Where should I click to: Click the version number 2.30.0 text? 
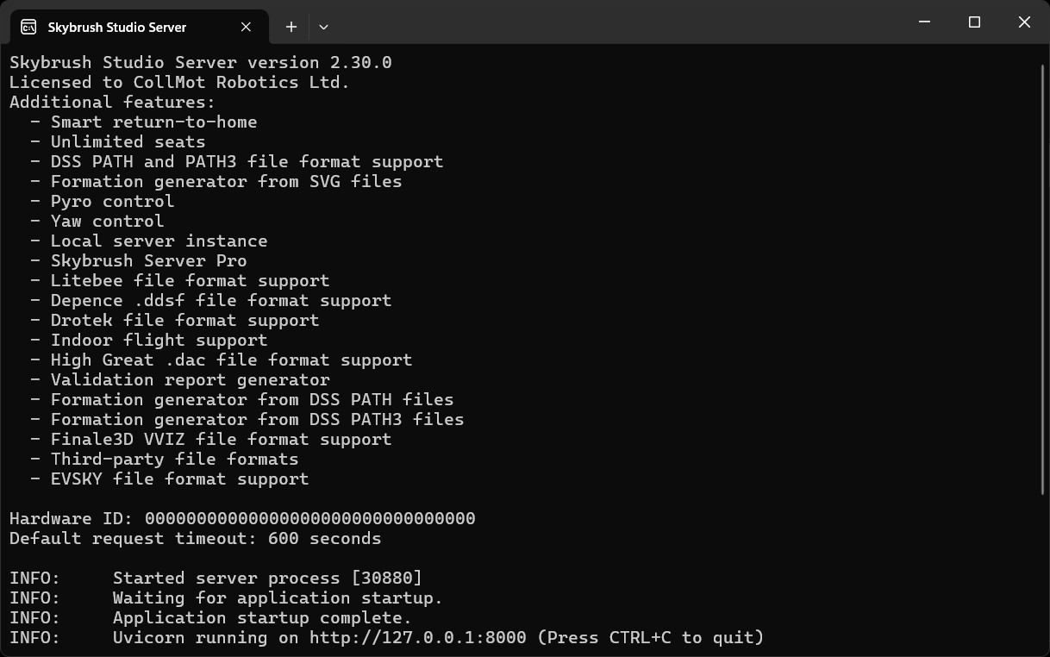360,63
